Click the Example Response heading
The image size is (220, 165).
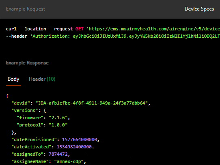(27, 63)
